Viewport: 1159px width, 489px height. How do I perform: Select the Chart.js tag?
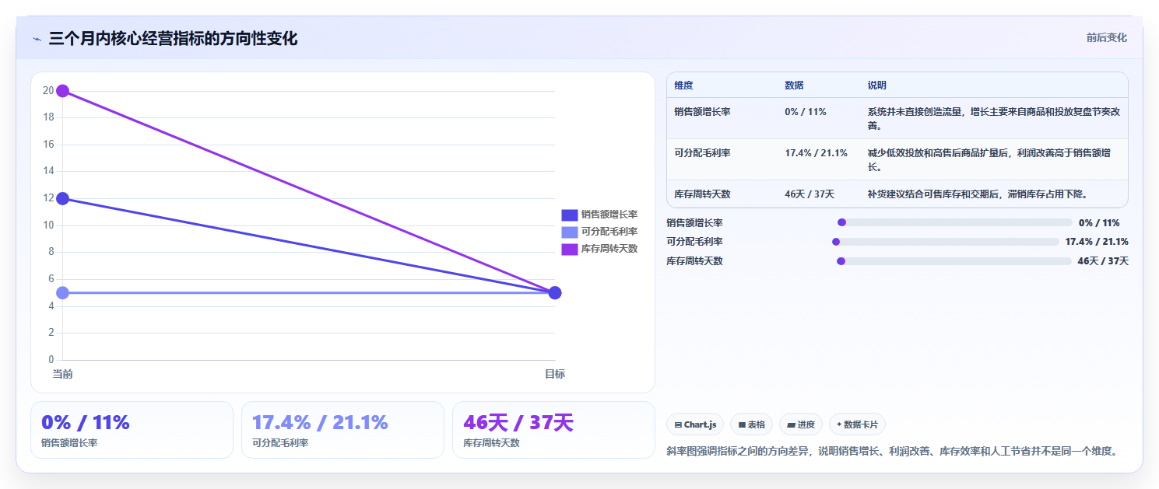[x=695, y=424]
